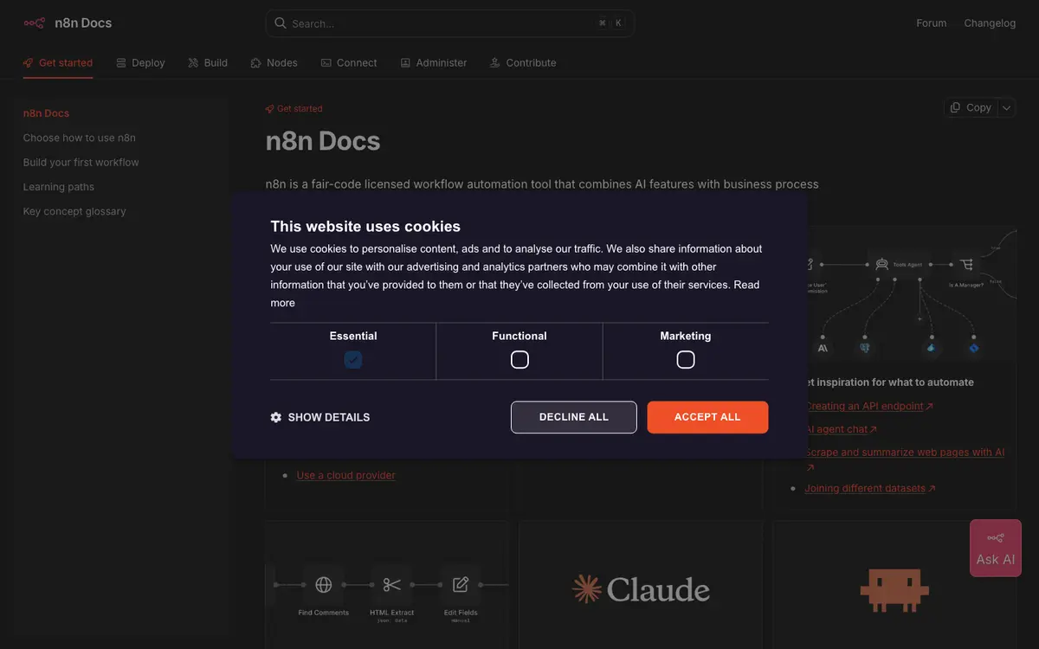1039x649 pixels.
Task: Click the Build tab tools icon
Action: [193, 63]
